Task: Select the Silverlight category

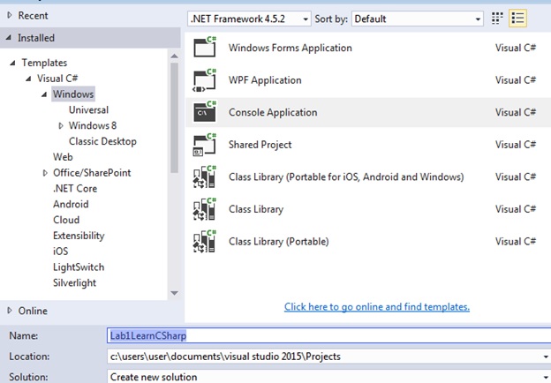Action: (x=74, y=283)
